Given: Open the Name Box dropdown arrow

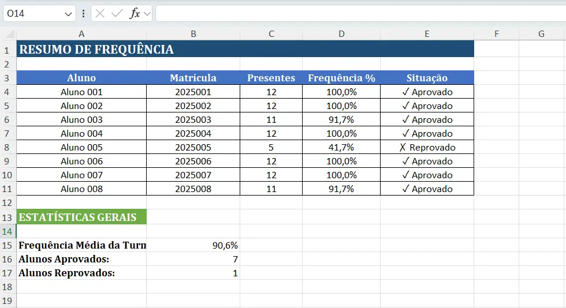Looking at the screenshot, I should [x=69, y=13].
